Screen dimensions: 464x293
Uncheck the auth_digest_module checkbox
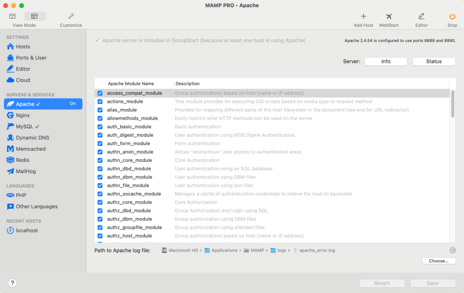tap(100, 135)
